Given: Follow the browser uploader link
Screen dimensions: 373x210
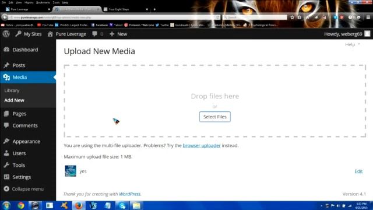Looking at the screenshot, I should (x=202, y=145).
